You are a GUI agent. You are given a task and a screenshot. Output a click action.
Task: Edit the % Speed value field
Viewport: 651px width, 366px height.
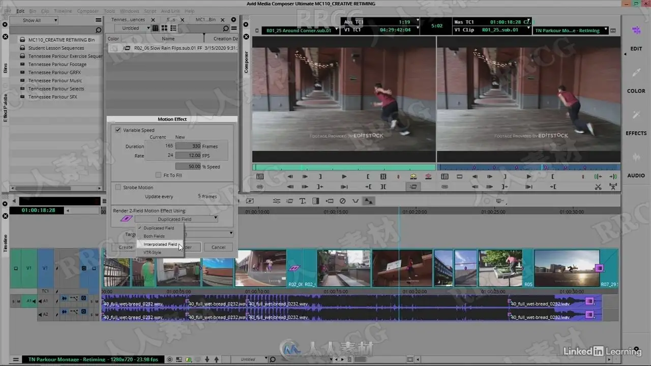[x=188, y=167]
